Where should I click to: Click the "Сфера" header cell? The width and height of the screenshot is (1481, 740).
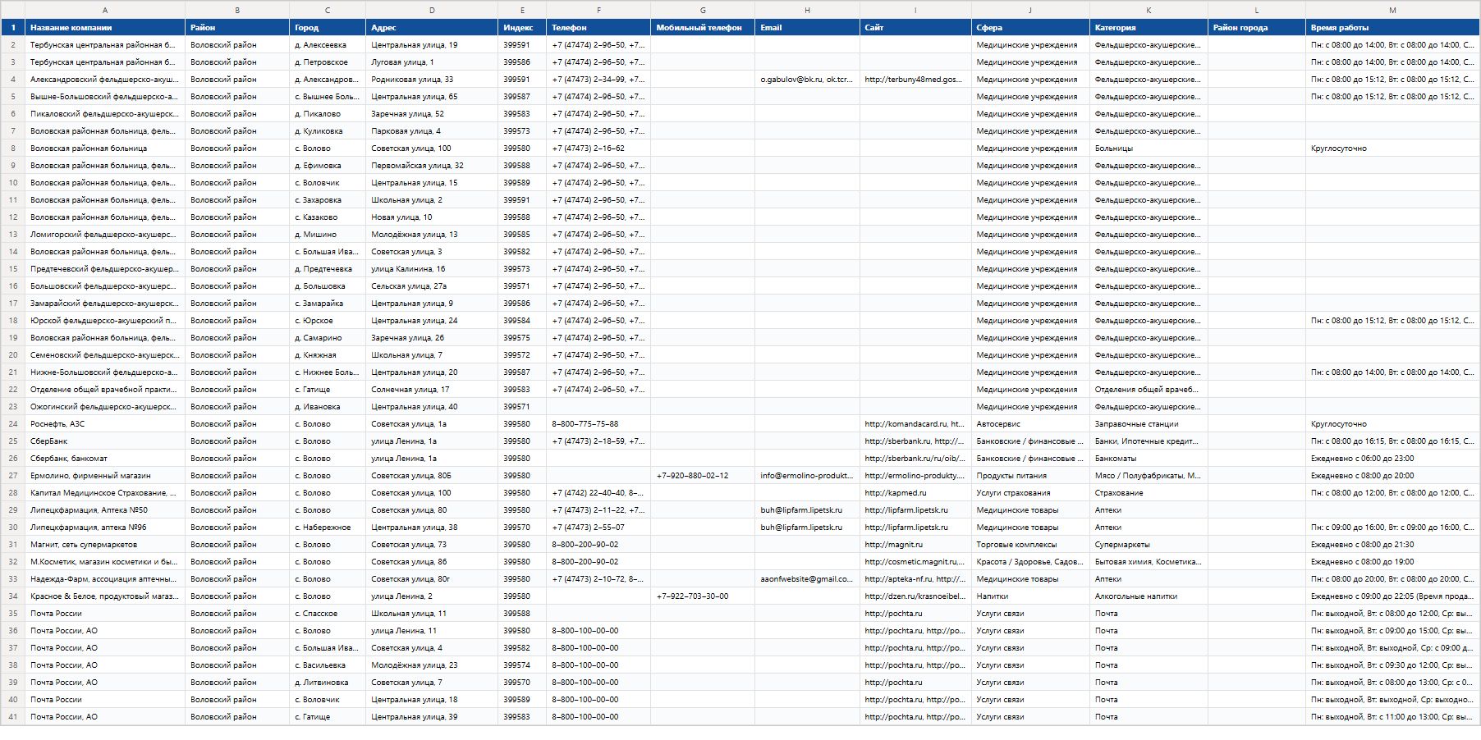point(1030,28)
